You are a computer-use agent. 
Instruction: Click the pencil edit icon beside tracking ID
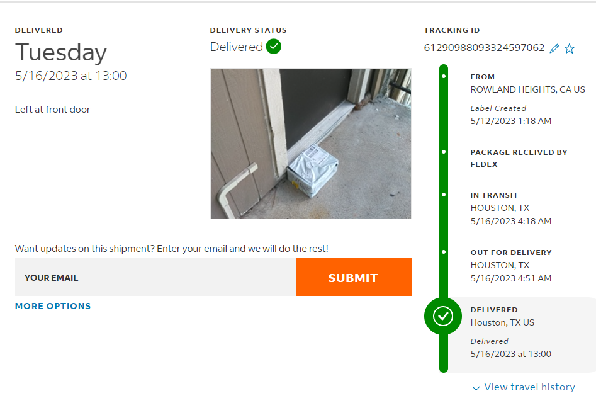[x=554, y=48]
